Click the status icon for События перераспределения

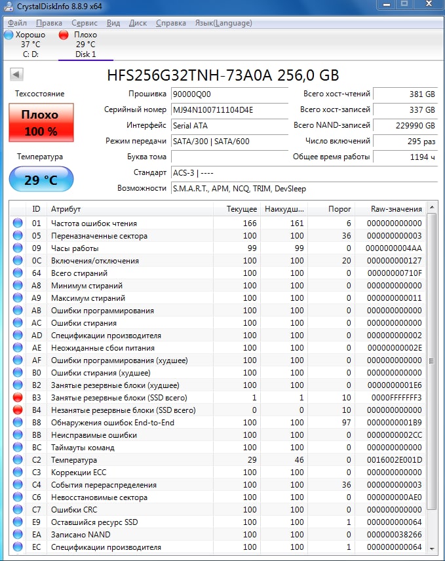(18, 485)
